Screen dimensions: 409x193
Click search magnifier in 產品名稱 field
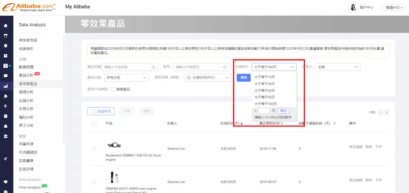(x=153, y=67)
